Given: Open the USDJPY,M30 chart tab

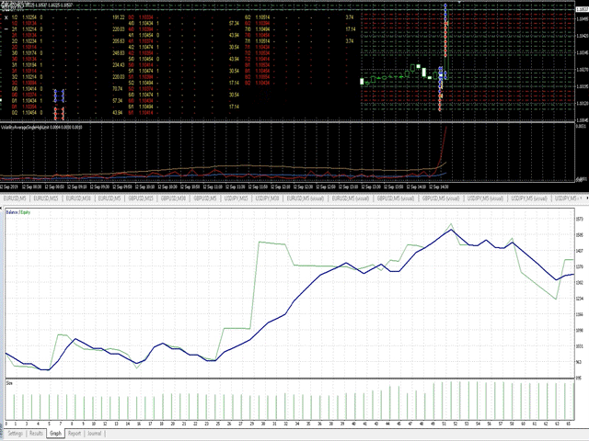Looking at the screenshot, I should [x=267, y=197].
